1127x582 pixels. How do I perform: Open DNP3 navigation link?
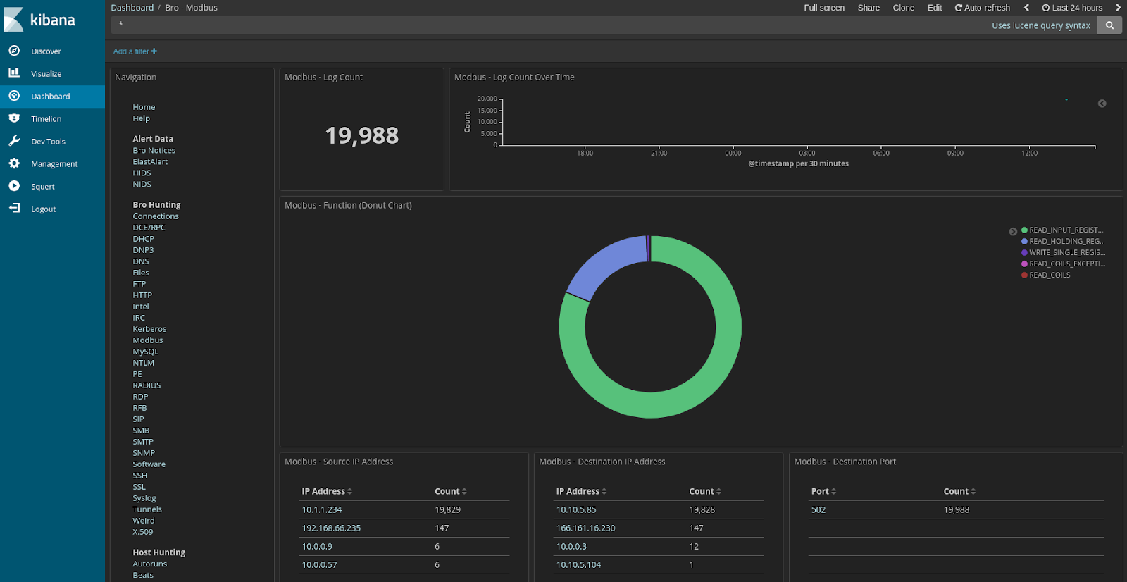click(143, 250)
